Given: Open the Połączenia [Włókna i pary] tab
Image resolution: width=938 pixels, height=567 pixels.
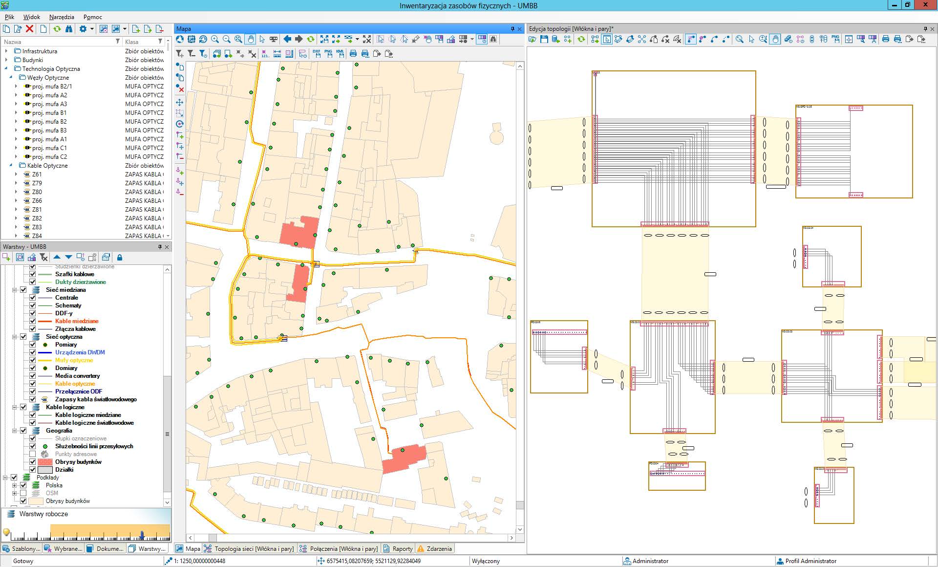Looking at the screenshot, I should click(339, 548).
